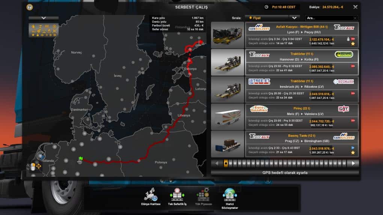Go to next job page arrow

[353, 163]
